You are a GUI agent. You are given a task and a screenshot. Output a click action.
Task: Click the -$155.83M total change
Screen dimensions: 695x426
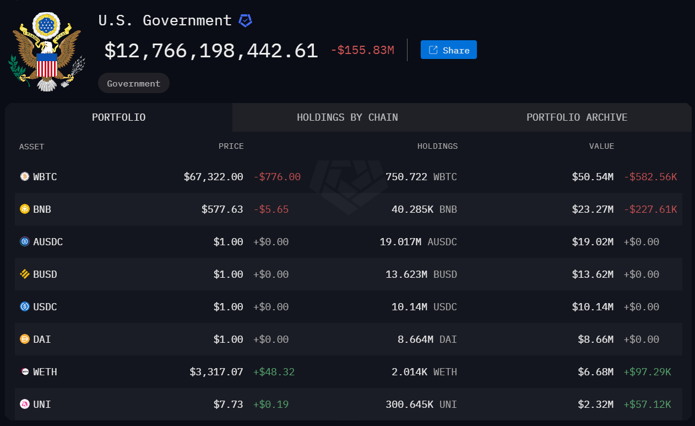point(362,50)
